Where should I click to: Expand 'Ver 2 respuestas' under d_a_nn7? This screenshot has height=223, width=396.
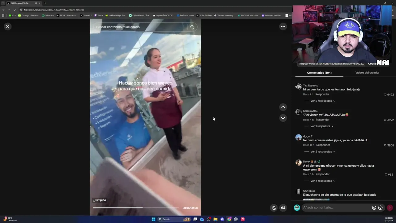pos(323,152)
